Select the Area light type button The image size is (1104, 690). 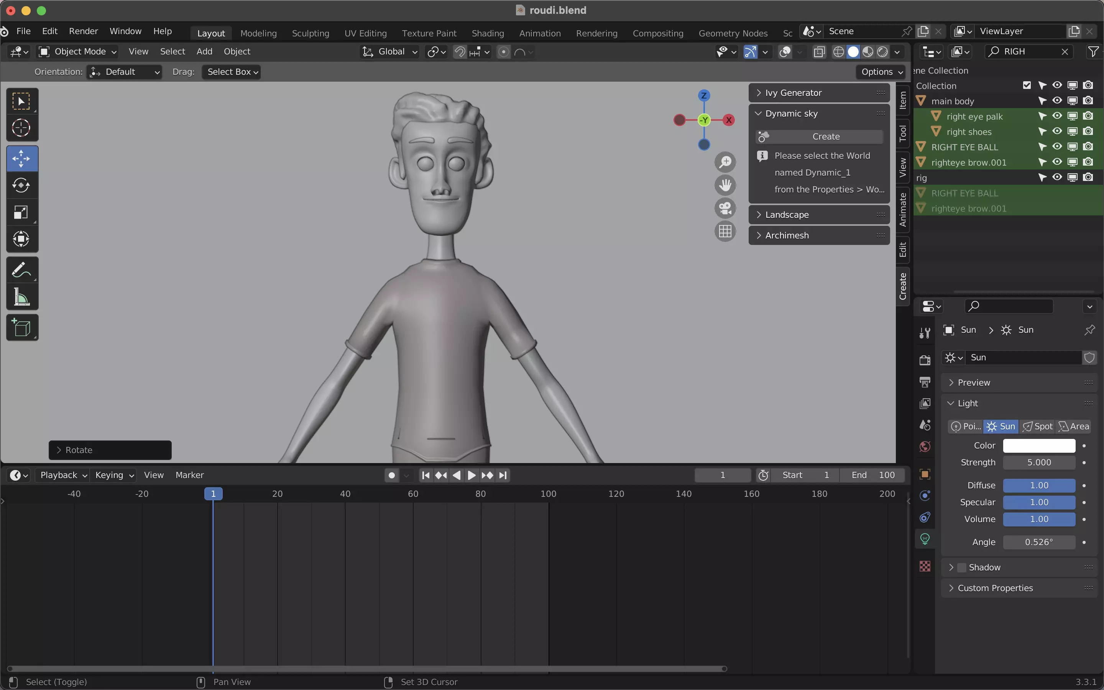click(1073, 426)
